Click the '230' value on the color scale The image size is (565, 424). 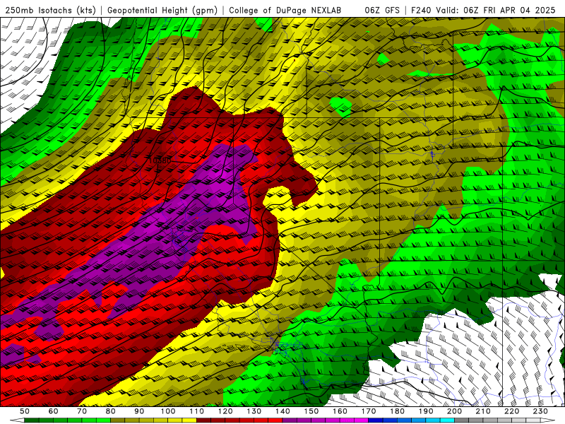(x=540, y=411)
